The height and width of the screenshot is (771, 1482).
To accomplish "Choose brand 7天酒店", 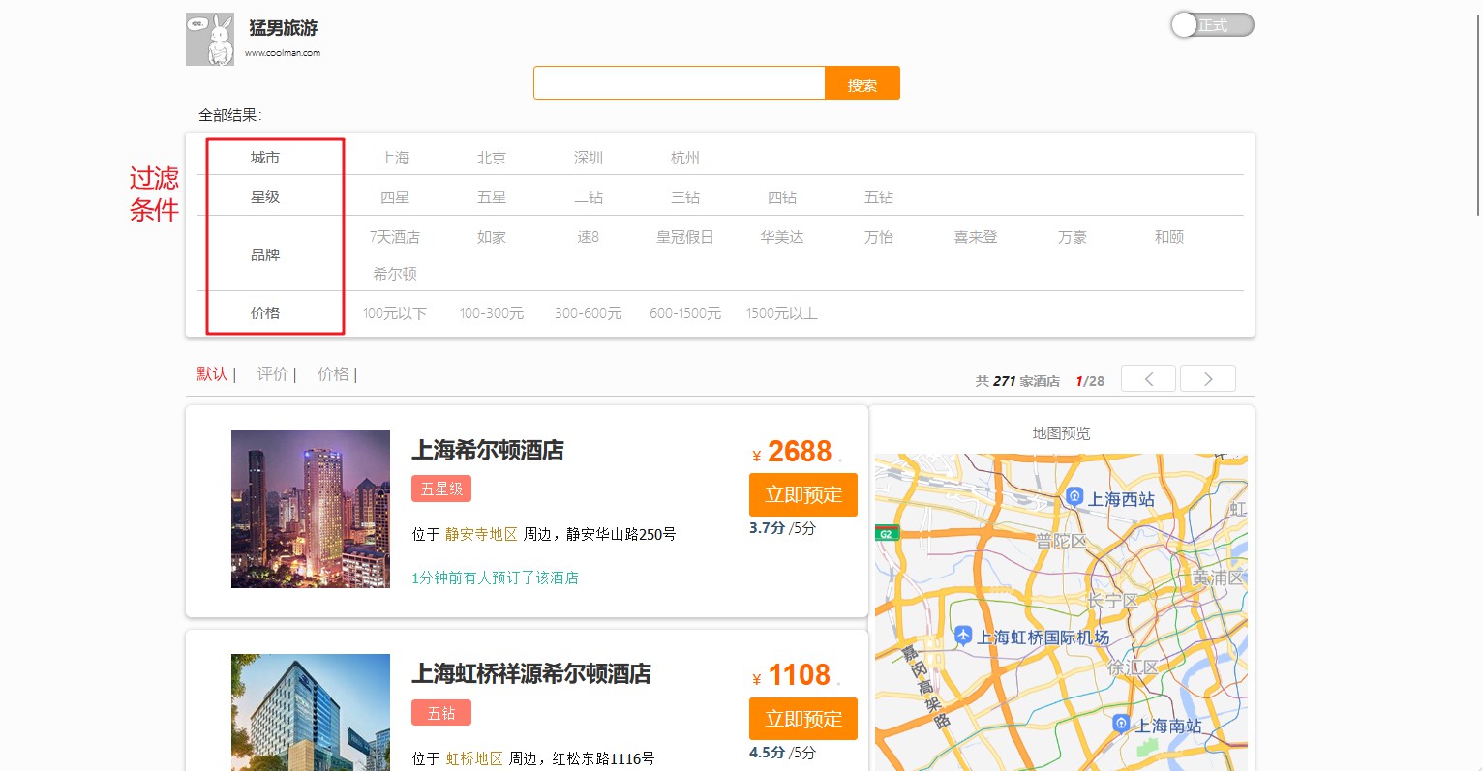I will tap(395, 237).
